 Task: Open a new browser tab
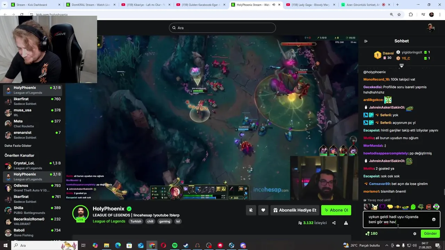397,5
